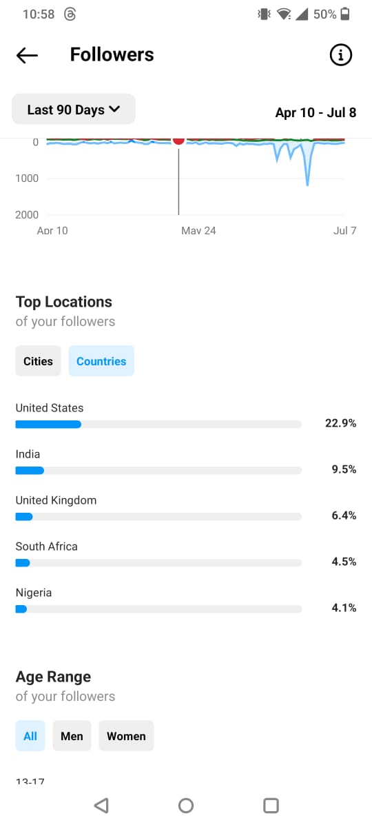This screenshot has width=372, height=827.
Task: Tap the Android home circle button
Action: [185, 805]
